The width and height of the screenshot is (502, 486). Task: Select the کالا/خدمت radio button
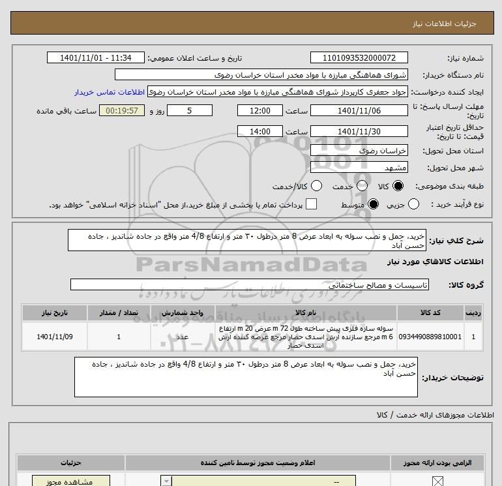pos(316,186)
